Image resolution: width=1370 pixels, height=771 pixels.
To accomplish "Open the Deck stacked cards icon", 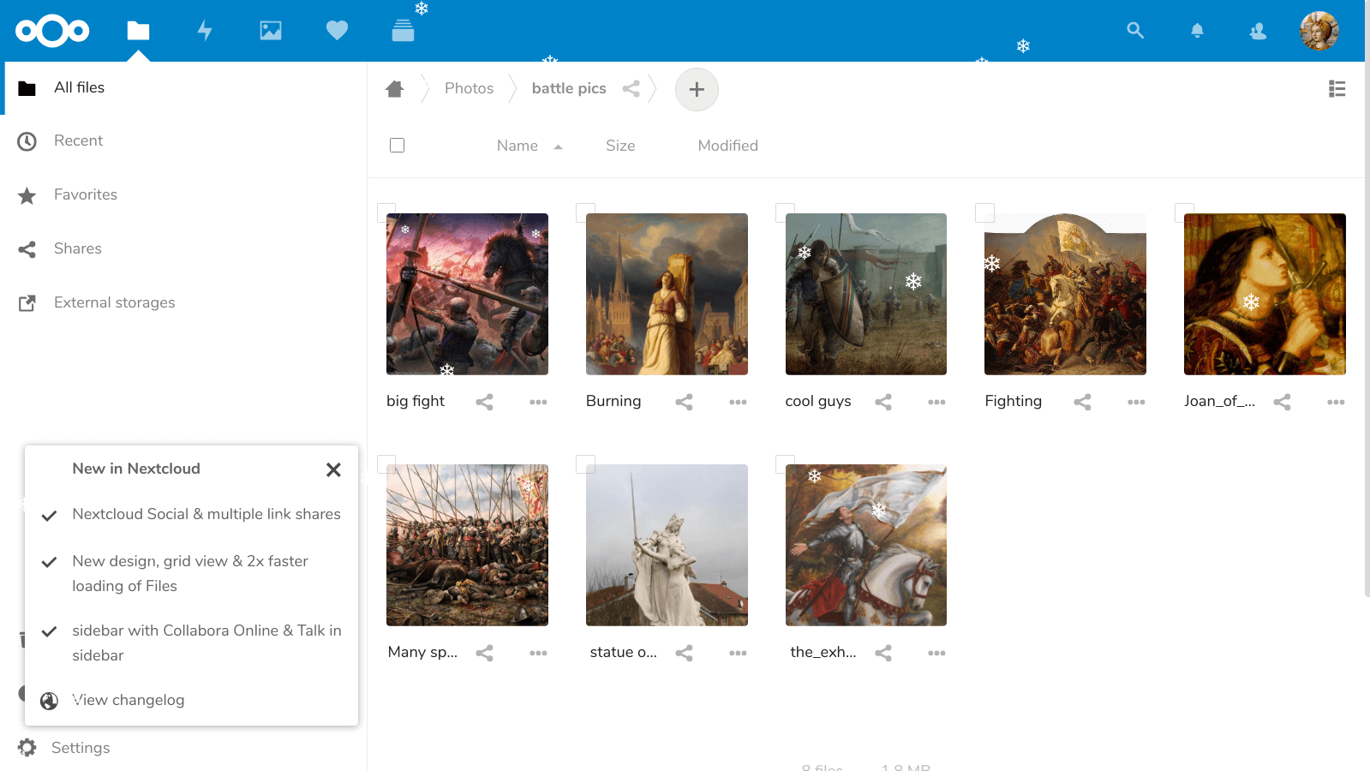I will pos(403,31).
